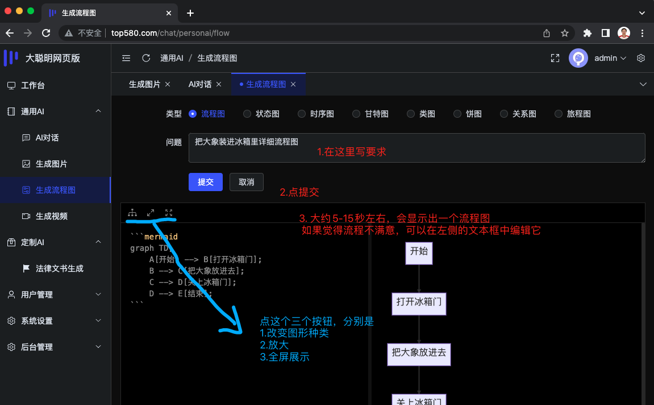
Task: Select the 甘特图 radio button
Action: tap(356, 113)
